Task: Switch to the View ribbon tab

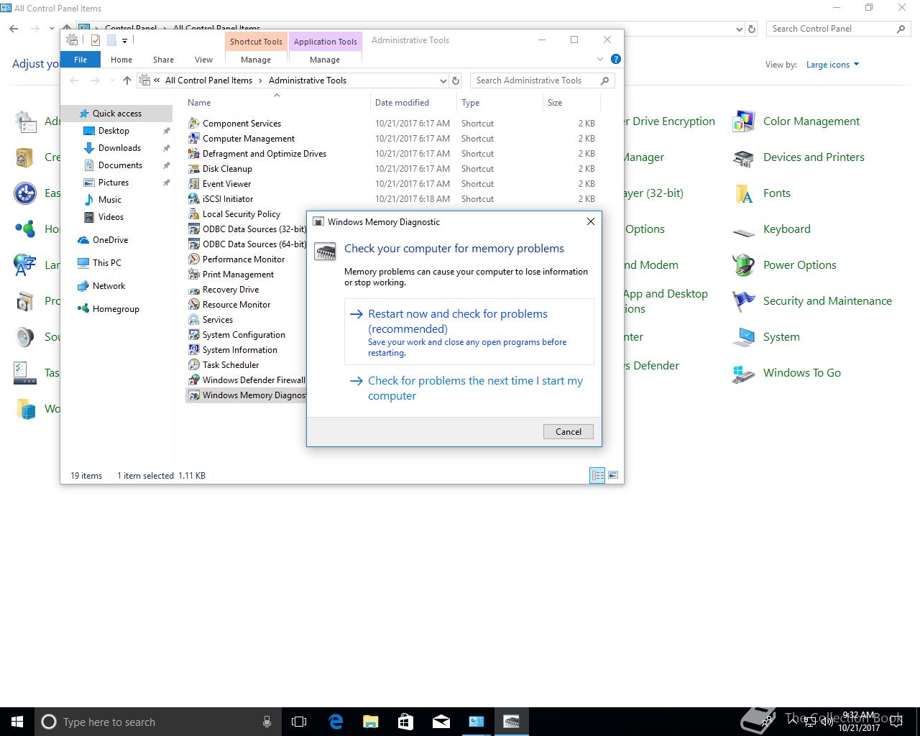Action: click(203, 60)
